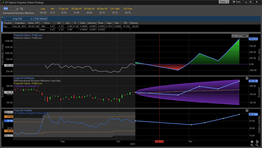
Task: Click the Nov 20, 2015 expiration cell
Action: [20, 26]
